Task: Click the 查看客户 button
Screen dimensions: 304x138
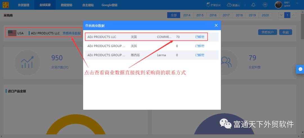Action: pyautogui.click(x=268, y=32)
